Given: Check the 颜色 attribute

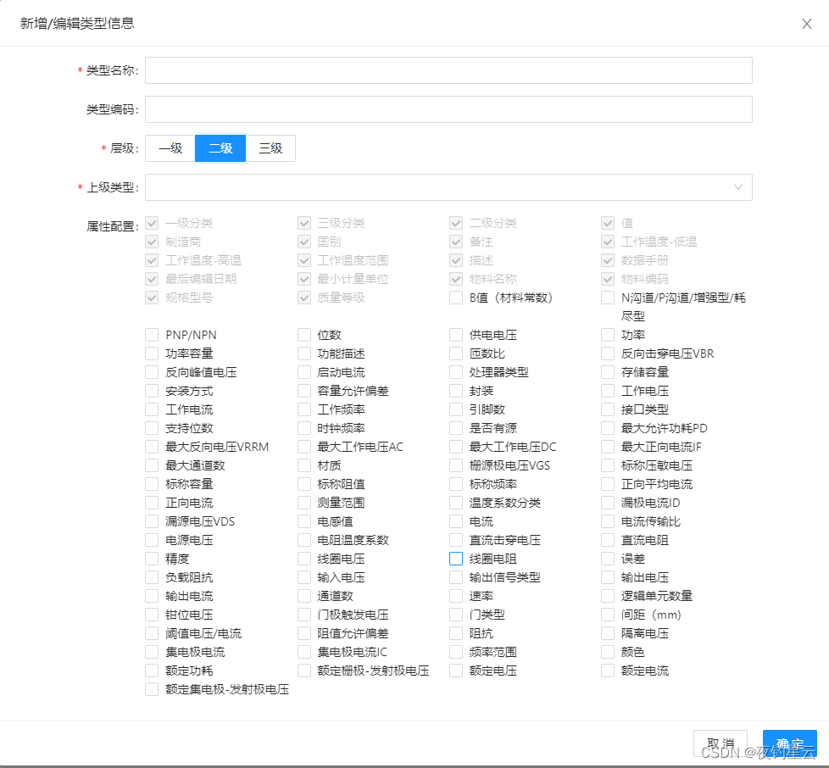Looking at the screenshot, I should pos(608,652).
